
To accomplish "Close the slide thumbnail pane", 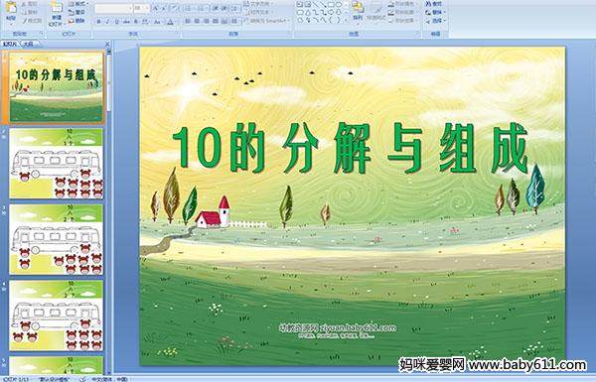I will 107,45.
